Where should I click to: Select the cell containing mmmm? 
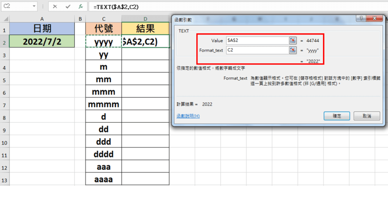(x=103, y=104)
